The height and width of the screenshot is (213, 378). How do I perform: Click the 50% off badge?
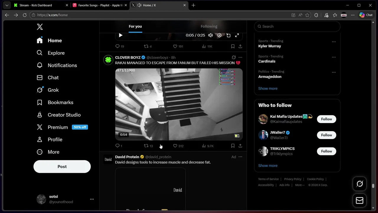click(x=80, y=127)
